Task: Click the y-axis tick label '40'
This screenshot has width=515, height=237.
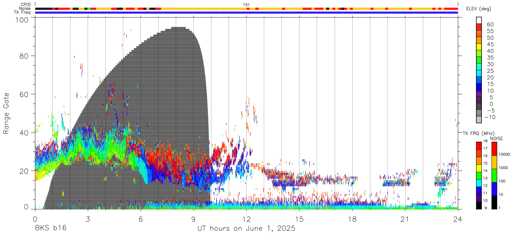Action: click(25, 132)
